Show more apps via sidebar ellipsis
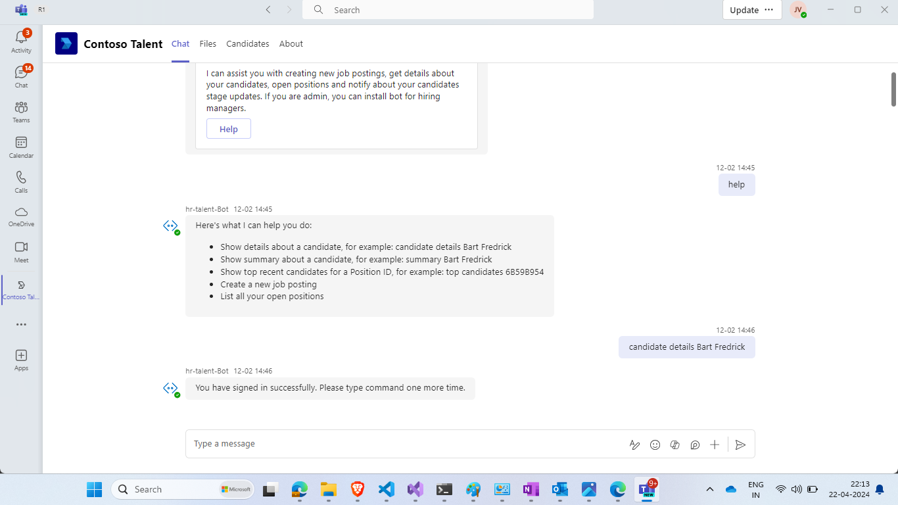Screen dimensions: 898x505 tap(21, 324)
